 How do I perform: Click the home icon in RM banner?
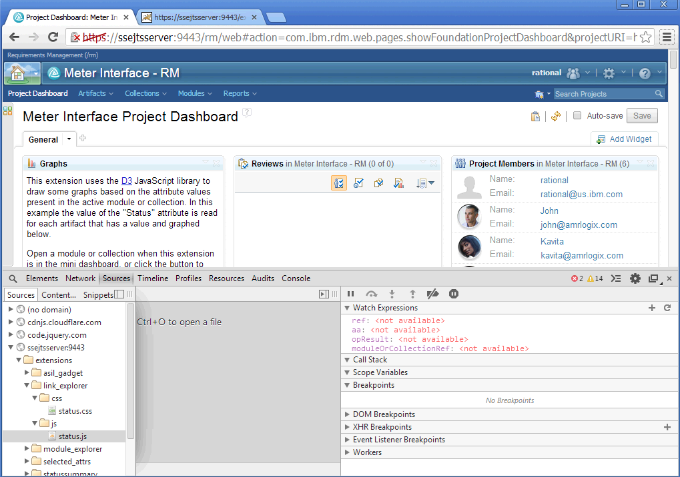point(17,73)
